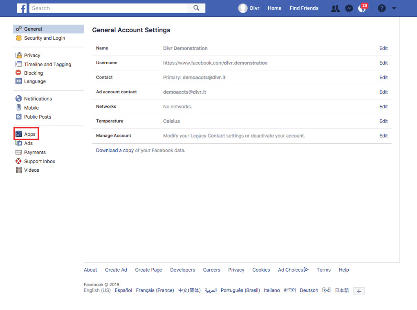Open Find Friends link
Image resolution: width=417 pixels, height=310 pixels.
(x=304, y=8)
